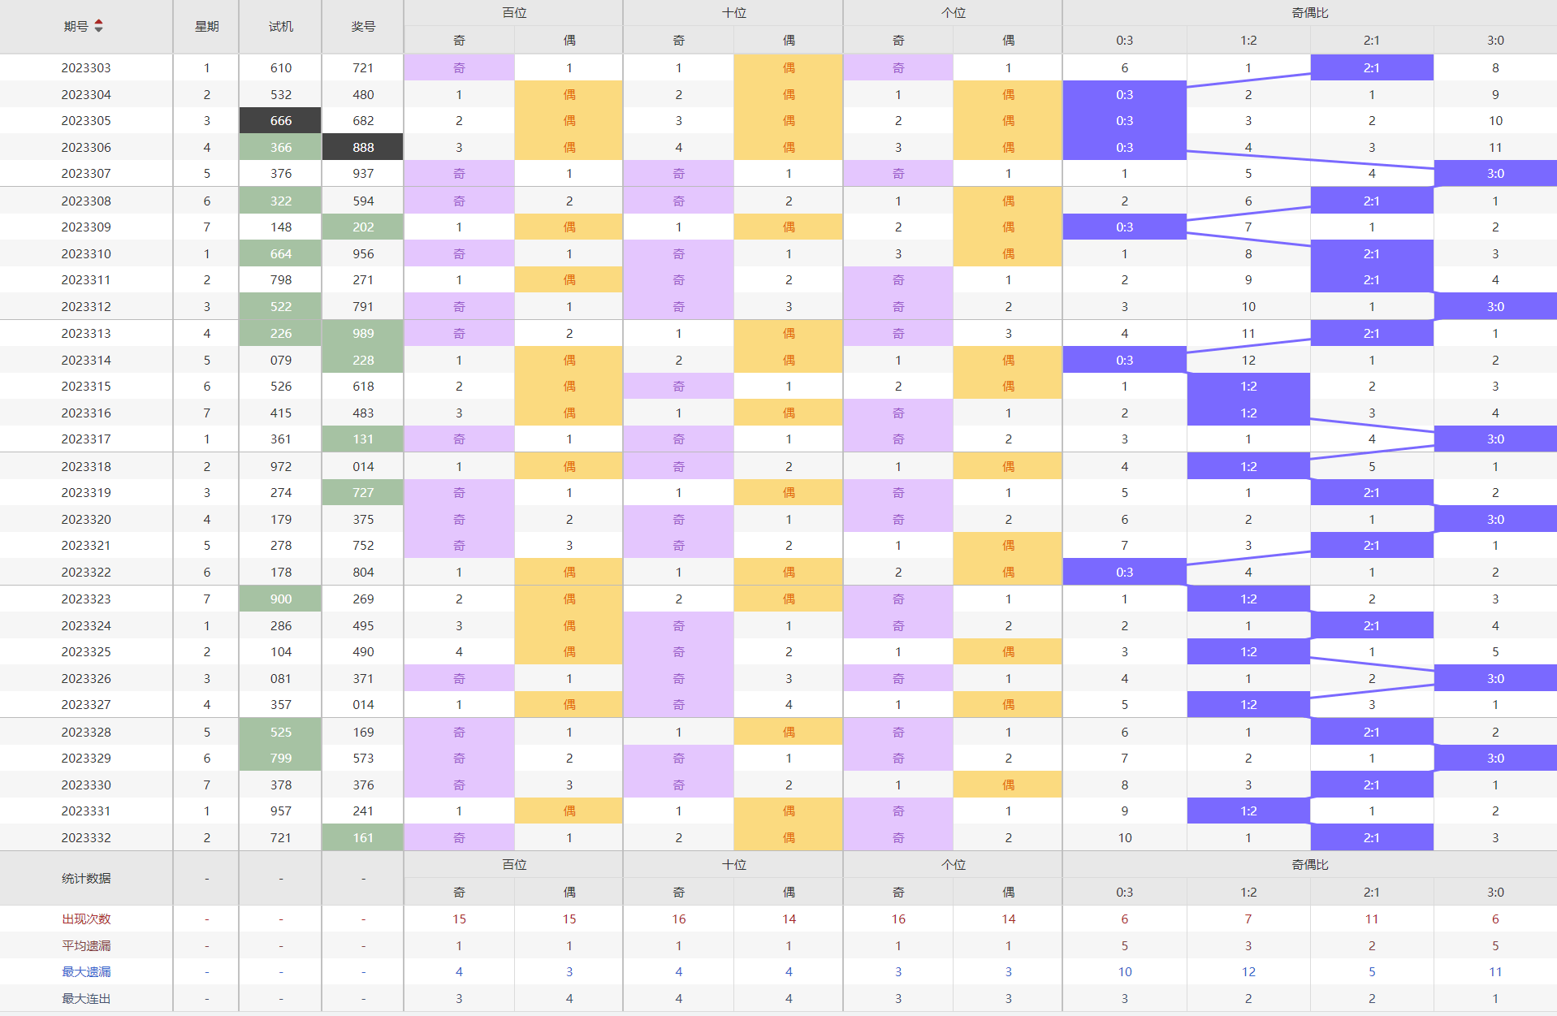Click the green trial number 322
The width and height of the screenshot is (1557, 1016).
coord(280,201)
